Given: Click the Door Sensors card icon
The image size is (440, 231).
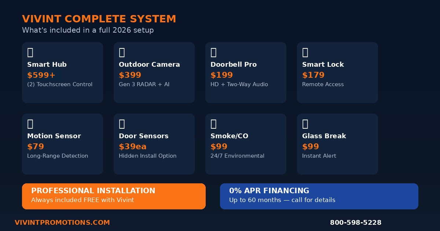Looking at the screenshot, I should [122, 124].
